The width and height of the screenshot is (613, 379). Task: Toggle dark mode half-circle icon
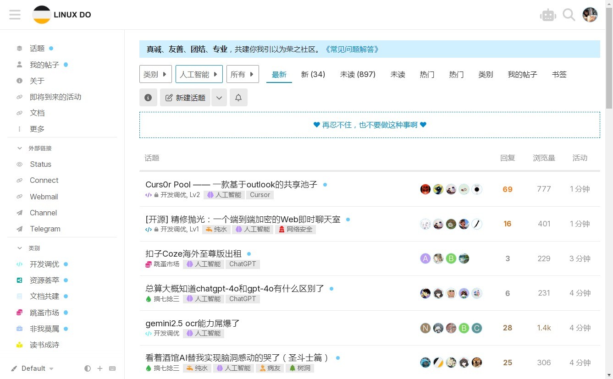88,368
